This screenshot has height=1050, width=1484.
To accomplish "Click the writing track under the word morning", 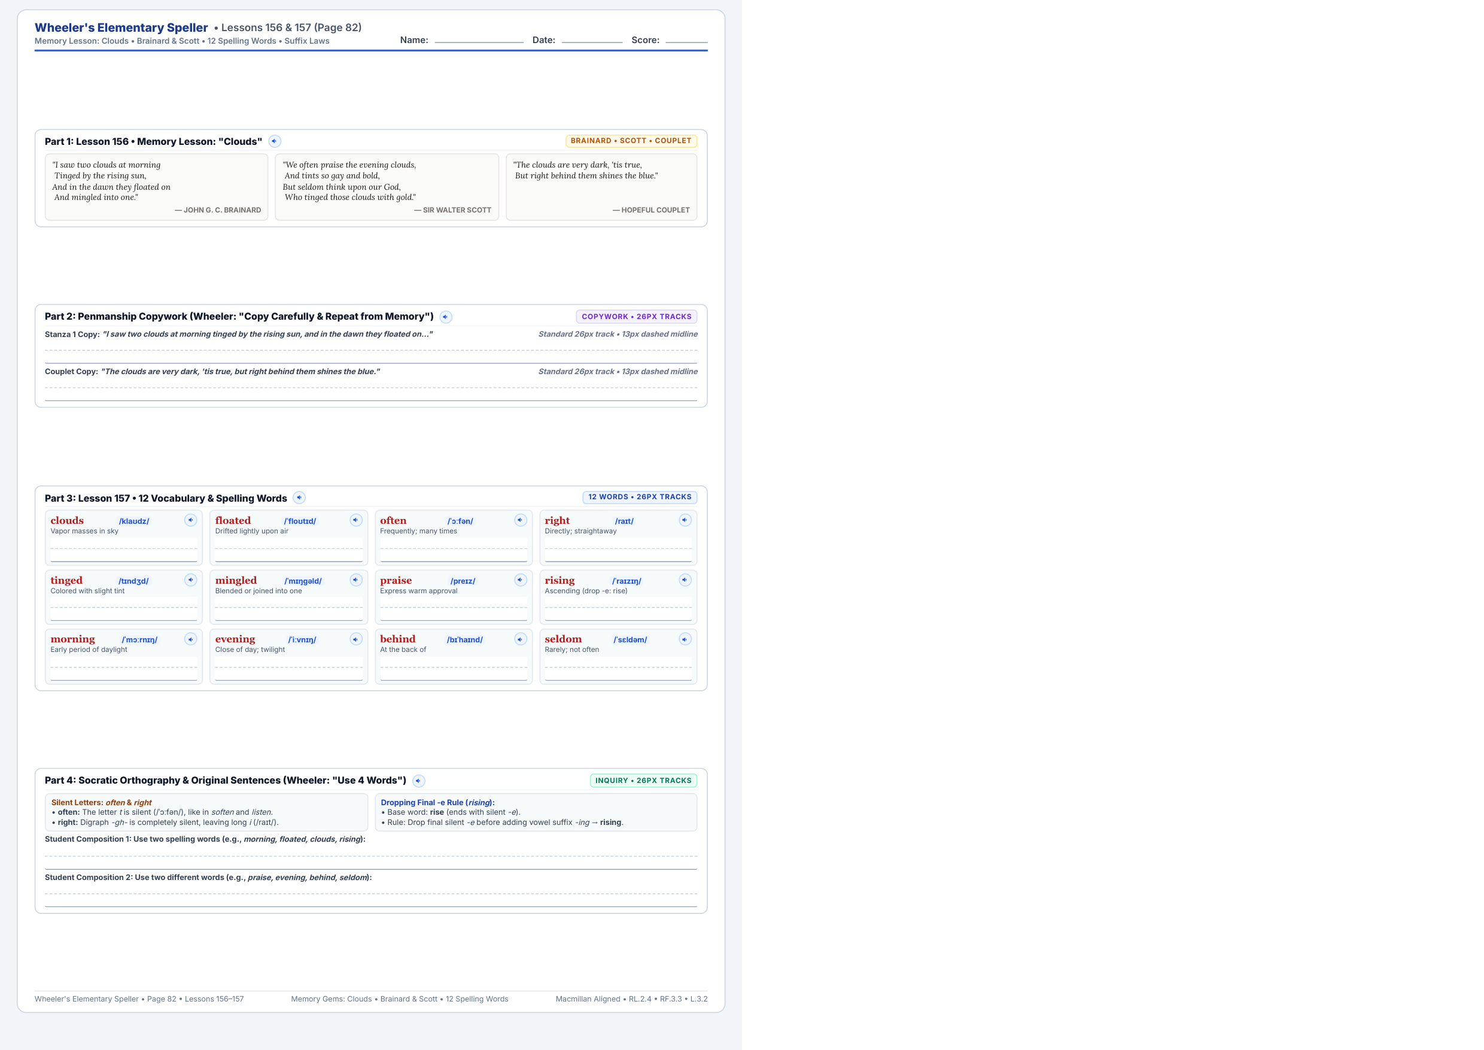I will [x=123, y=669].
